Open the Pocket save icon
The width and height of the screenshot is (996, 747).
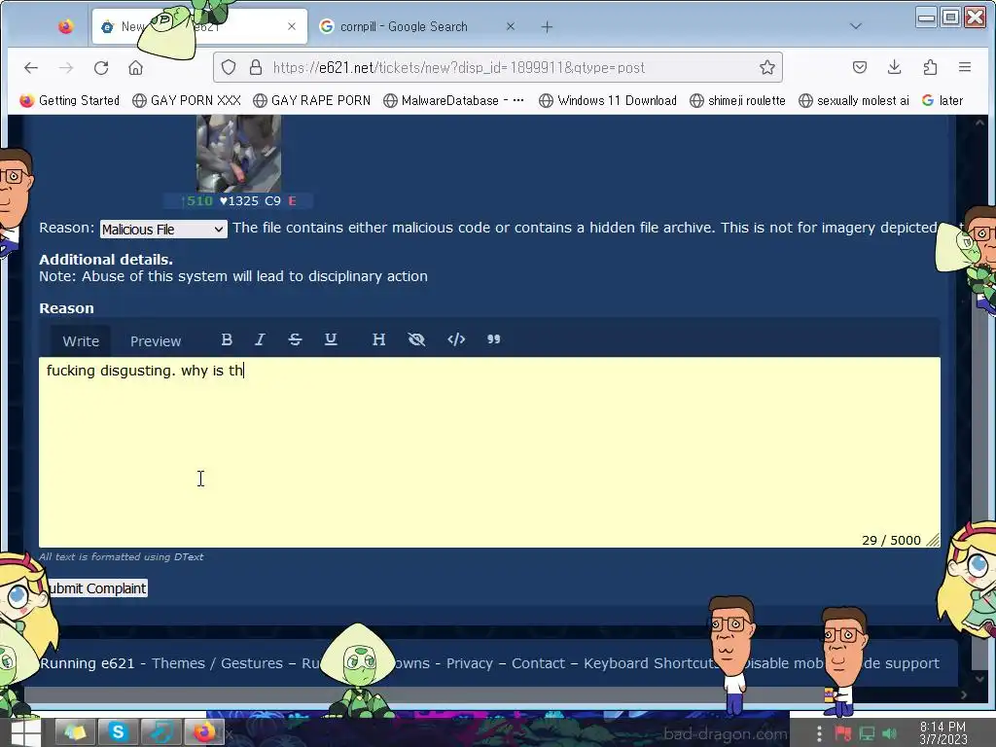point(860,67)
